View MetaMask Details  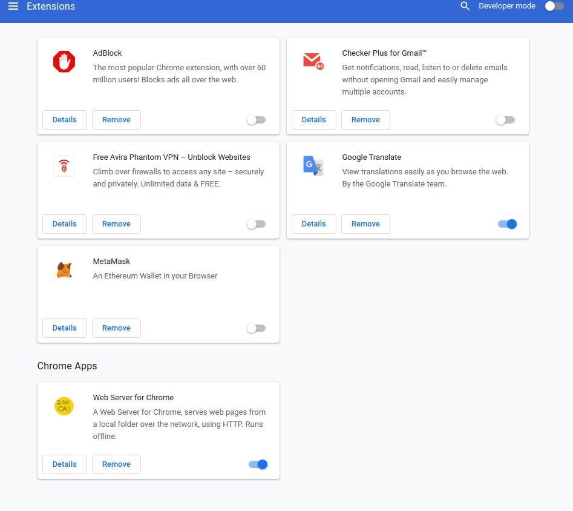(x=65, y=328)
